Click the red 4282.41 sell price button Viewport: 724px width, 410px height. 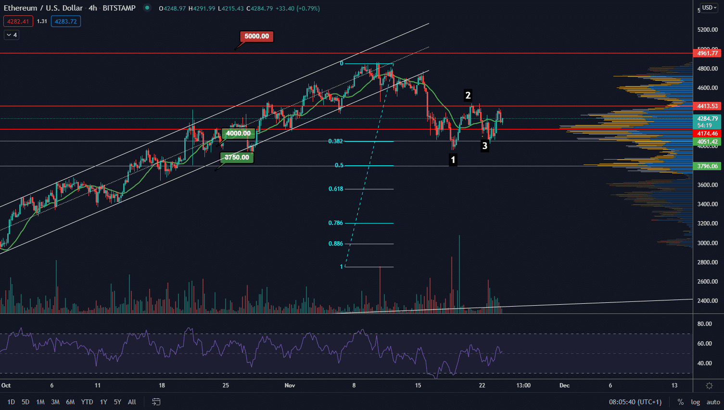point(18,21)
